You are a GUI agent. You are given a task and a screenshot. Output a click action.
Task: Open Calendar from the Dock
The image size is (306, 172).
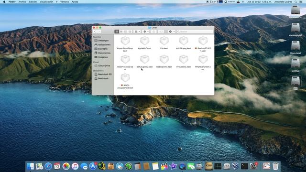(57, 166)
